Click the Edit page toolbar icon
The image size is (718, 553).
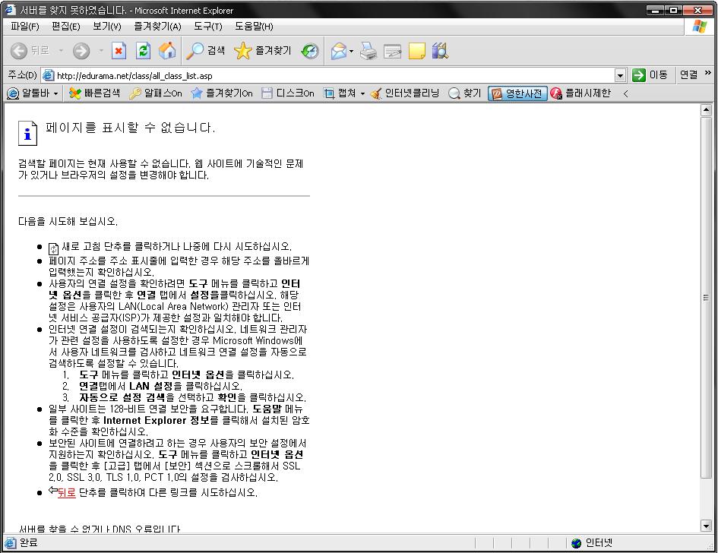point(392,51)
